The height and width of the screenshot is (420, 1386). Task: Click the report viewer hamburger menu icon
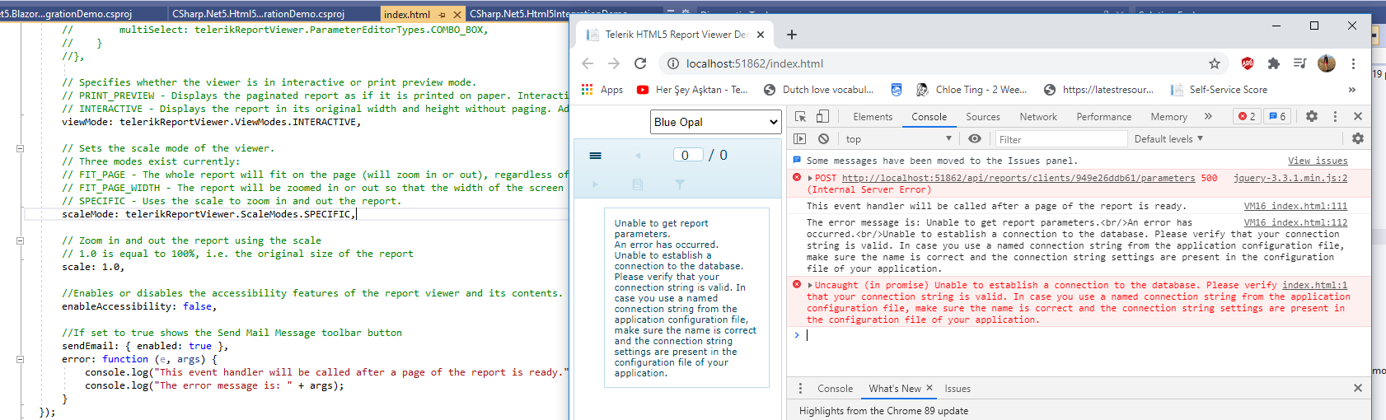tap(596, 156)
